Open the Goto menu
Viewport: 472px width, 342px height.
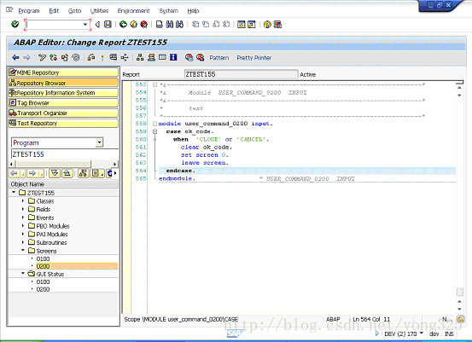[74, 11]
